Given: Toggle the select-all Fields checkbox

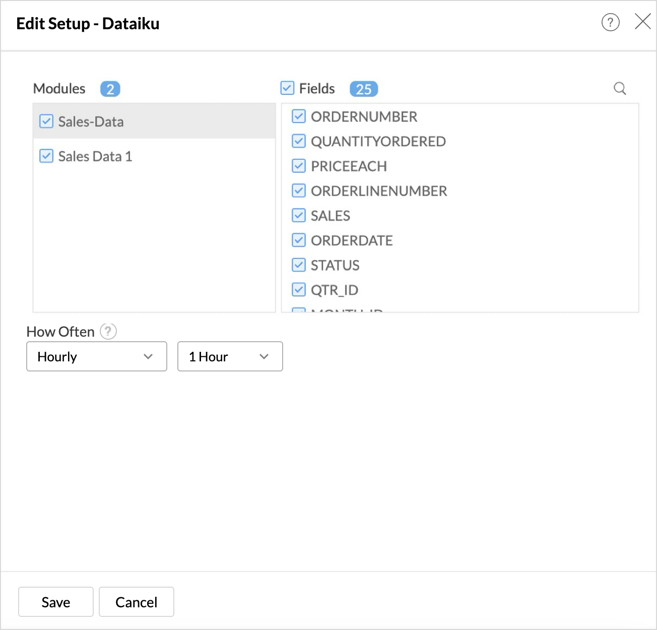Looking at the screenshot, I should 287,88.
